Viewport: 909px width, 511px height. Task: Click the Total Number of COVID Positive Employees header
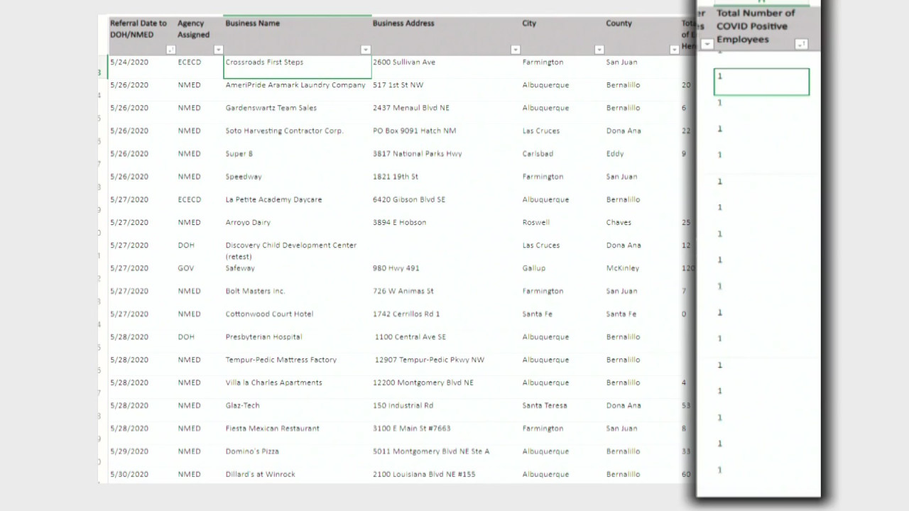click(x=755, y=26)
